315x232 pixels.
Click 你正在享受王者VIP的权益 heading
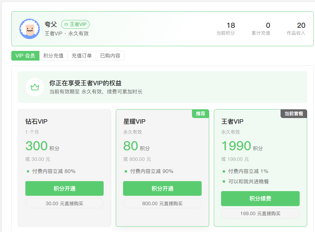click(85, 83)
